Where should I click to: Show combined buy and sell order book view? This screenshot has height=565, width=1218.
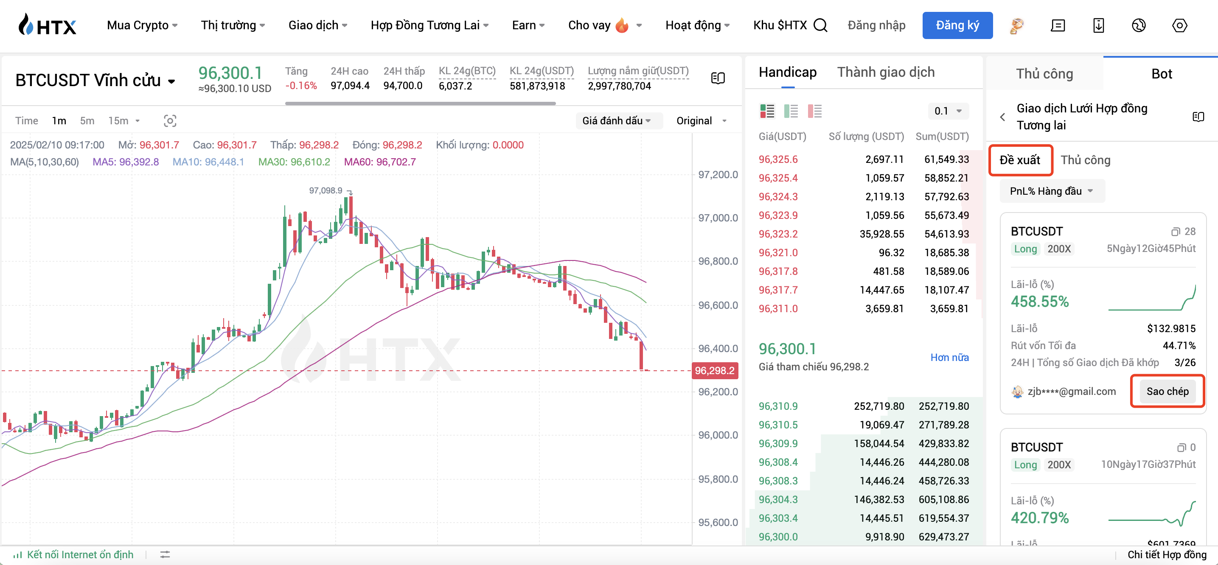[767, 112]
